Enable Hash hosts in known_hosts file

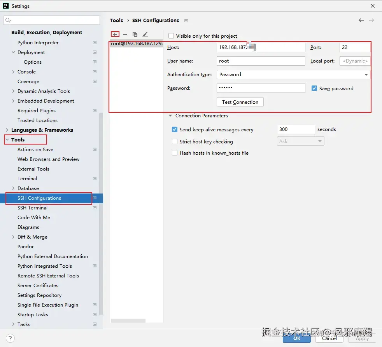[x=175, y=153]
